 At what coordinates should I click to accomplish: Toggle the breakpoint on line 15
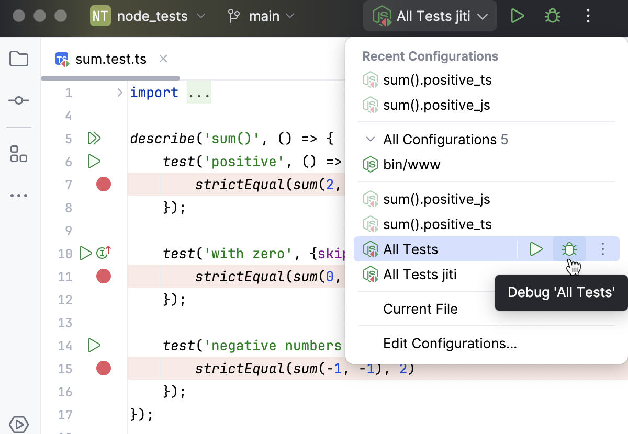click(103, 369)
